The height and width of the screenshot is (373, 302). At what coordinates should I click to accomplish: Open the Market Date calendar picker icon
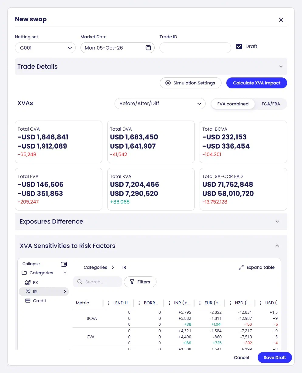tap(148, 48)
